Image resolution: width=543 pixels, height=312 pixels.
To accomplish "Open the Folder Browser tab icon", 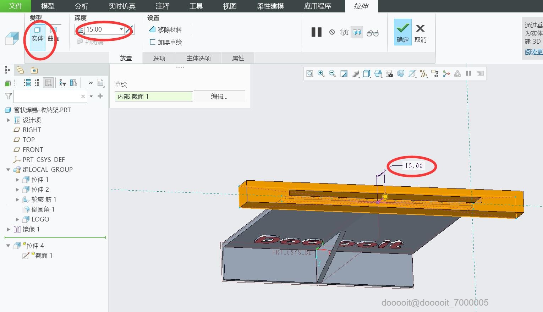I will (x=20, y=70).
